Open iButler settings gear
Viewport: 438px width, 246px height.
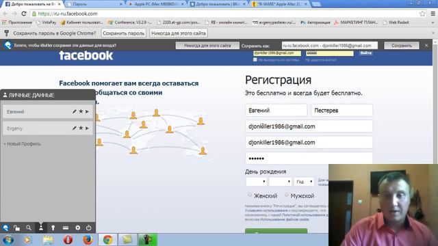(x=77, y=228)
